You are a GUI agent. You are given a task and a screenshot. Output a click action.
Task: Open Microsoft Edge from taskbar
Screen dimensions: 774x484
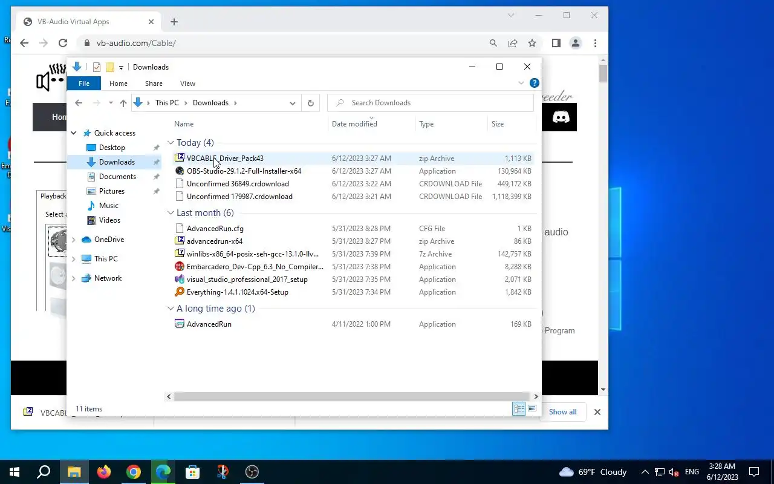163,472
